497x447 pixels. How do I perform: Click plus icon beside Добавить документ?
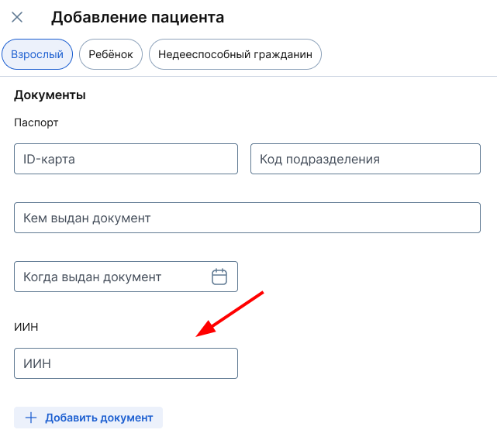[x=31, y=418]
